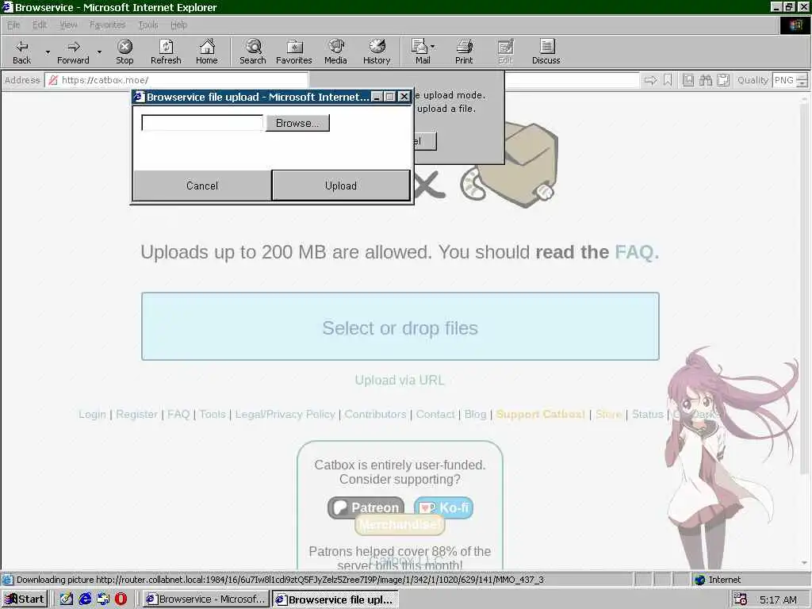Click the Start button

point(25,599)
